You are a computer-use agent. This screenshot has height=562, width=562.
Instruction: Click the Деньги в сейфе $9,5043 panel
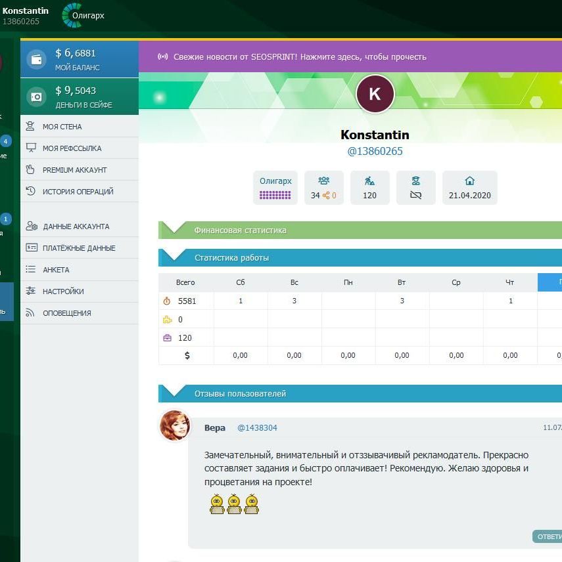[80, 97]
